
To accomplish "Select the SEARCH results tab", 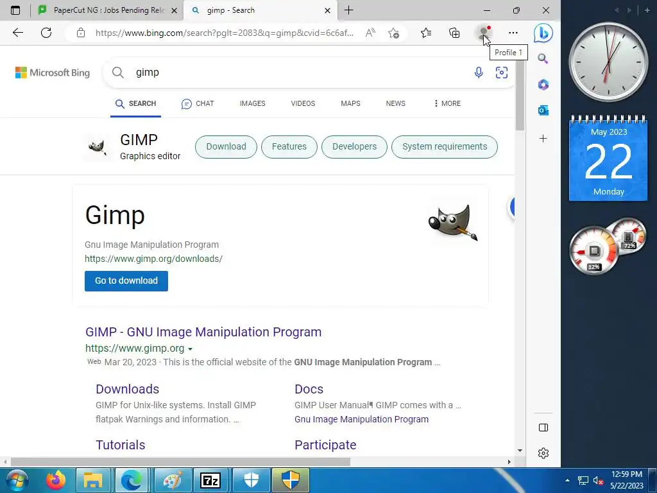I will (136, 103).
